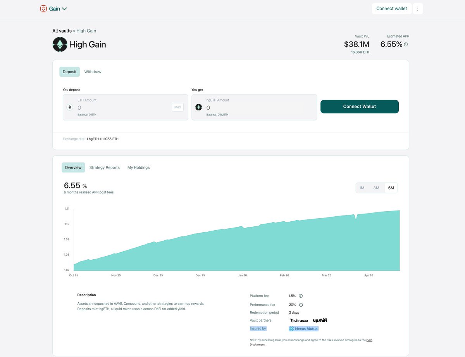Image resolution: width=465 pixels, height=357 pixels.
Task: Click the Performance fee info icon
Action: (x=301, y=305)
